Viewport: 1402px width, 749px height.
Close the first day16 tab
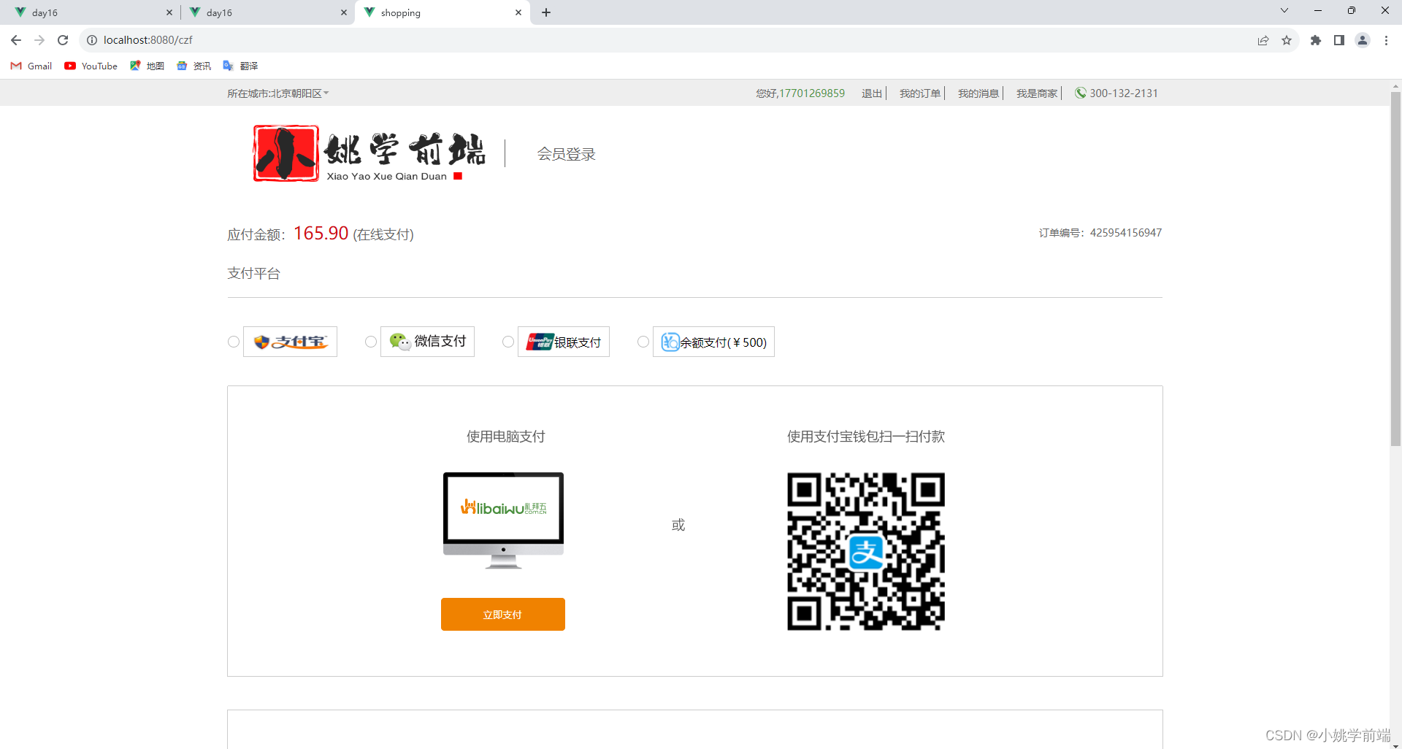pyautogui.click(x=169, y=12)
